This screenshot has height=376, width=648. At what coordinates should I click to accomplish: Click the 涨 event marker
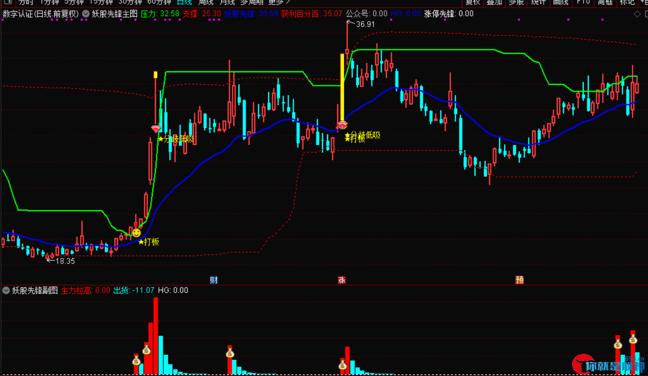tap(342, 280)
